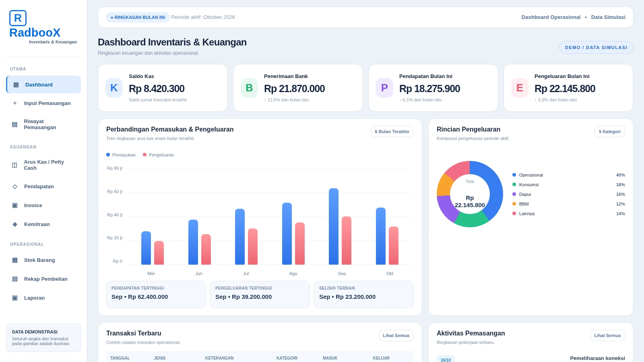The width and height of the screenshot is (644, 362).
Task: Click the Invoice sidebar icon
Action: click(x=15, y=205)
